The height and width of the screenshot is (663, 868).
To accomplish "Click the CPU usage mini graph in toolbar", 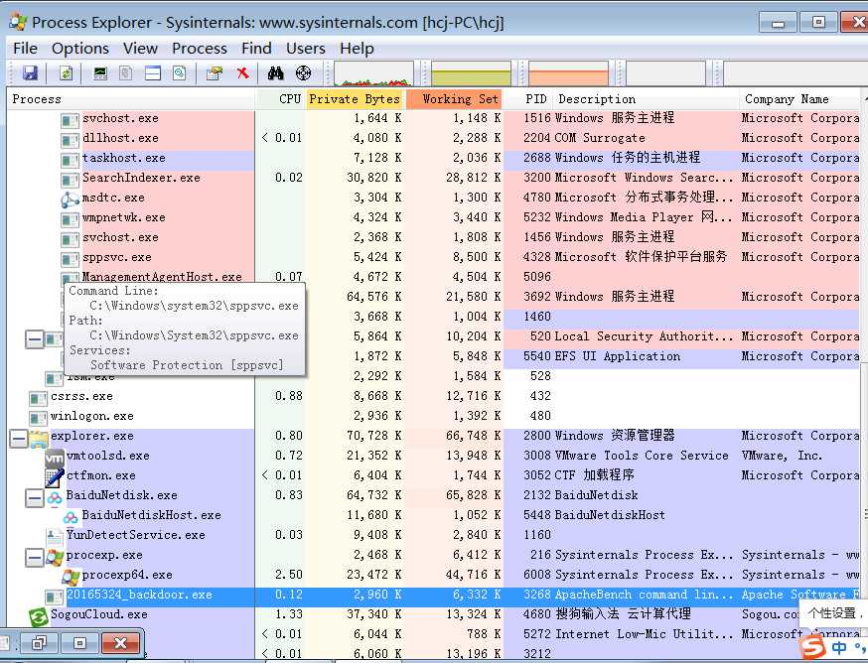I will [373, 73].
